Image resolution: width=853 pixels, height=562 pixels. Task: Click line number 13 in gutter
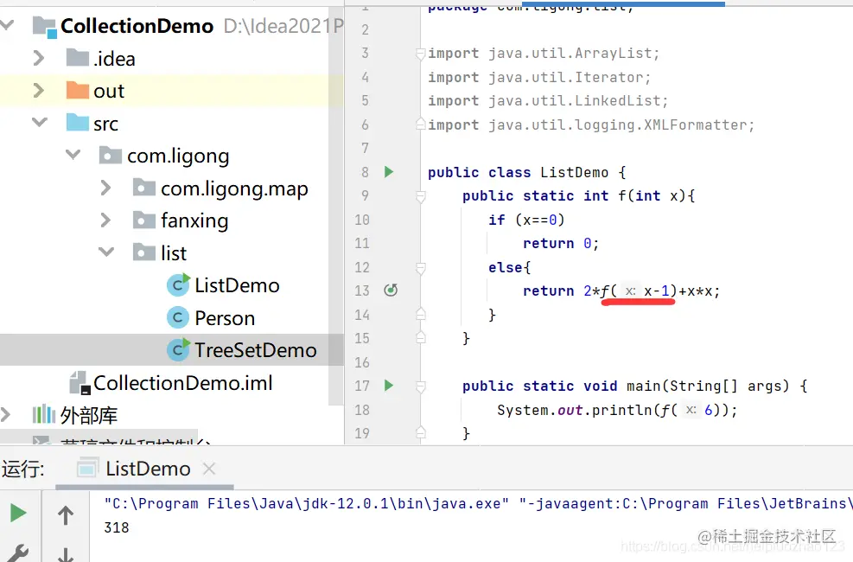click(x=362, y=291)
